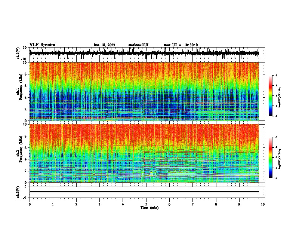The image size is (296, 229).
Task: Click the date "Jan. 18, 2023" in header
Action: click(x=104, y=45)
